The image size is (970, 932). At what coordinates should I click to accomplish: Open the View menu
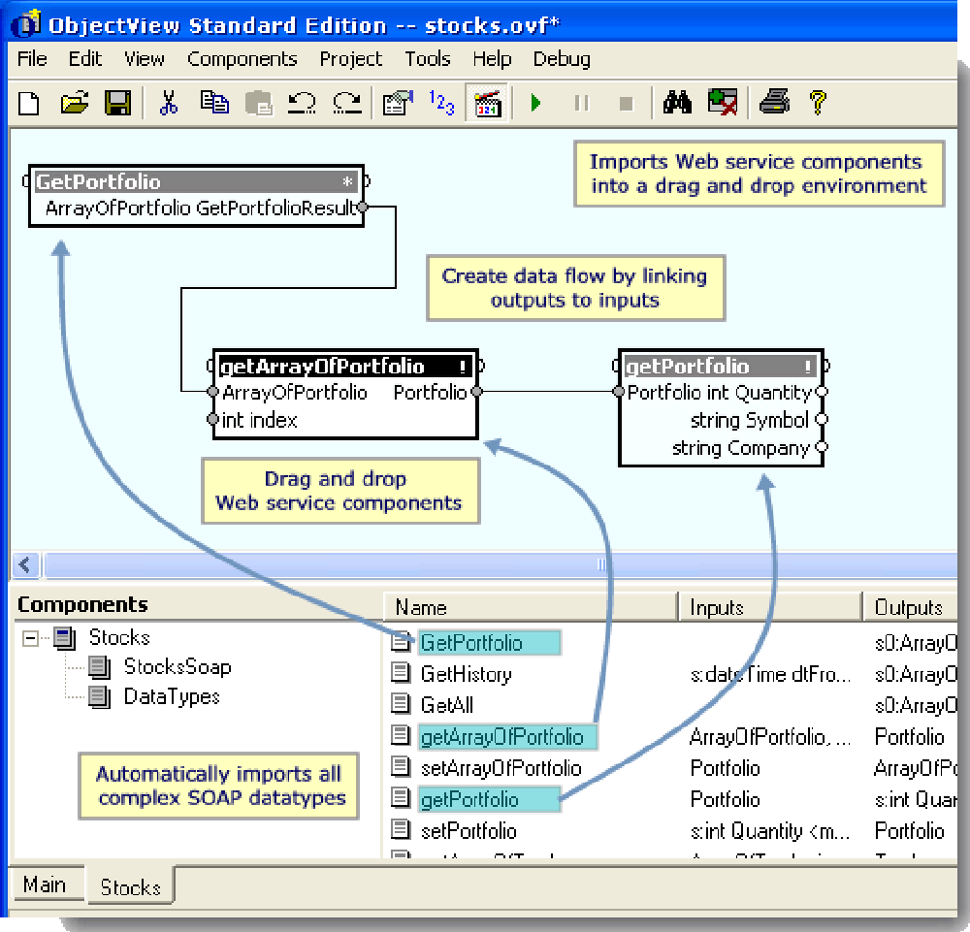[145, 59]
